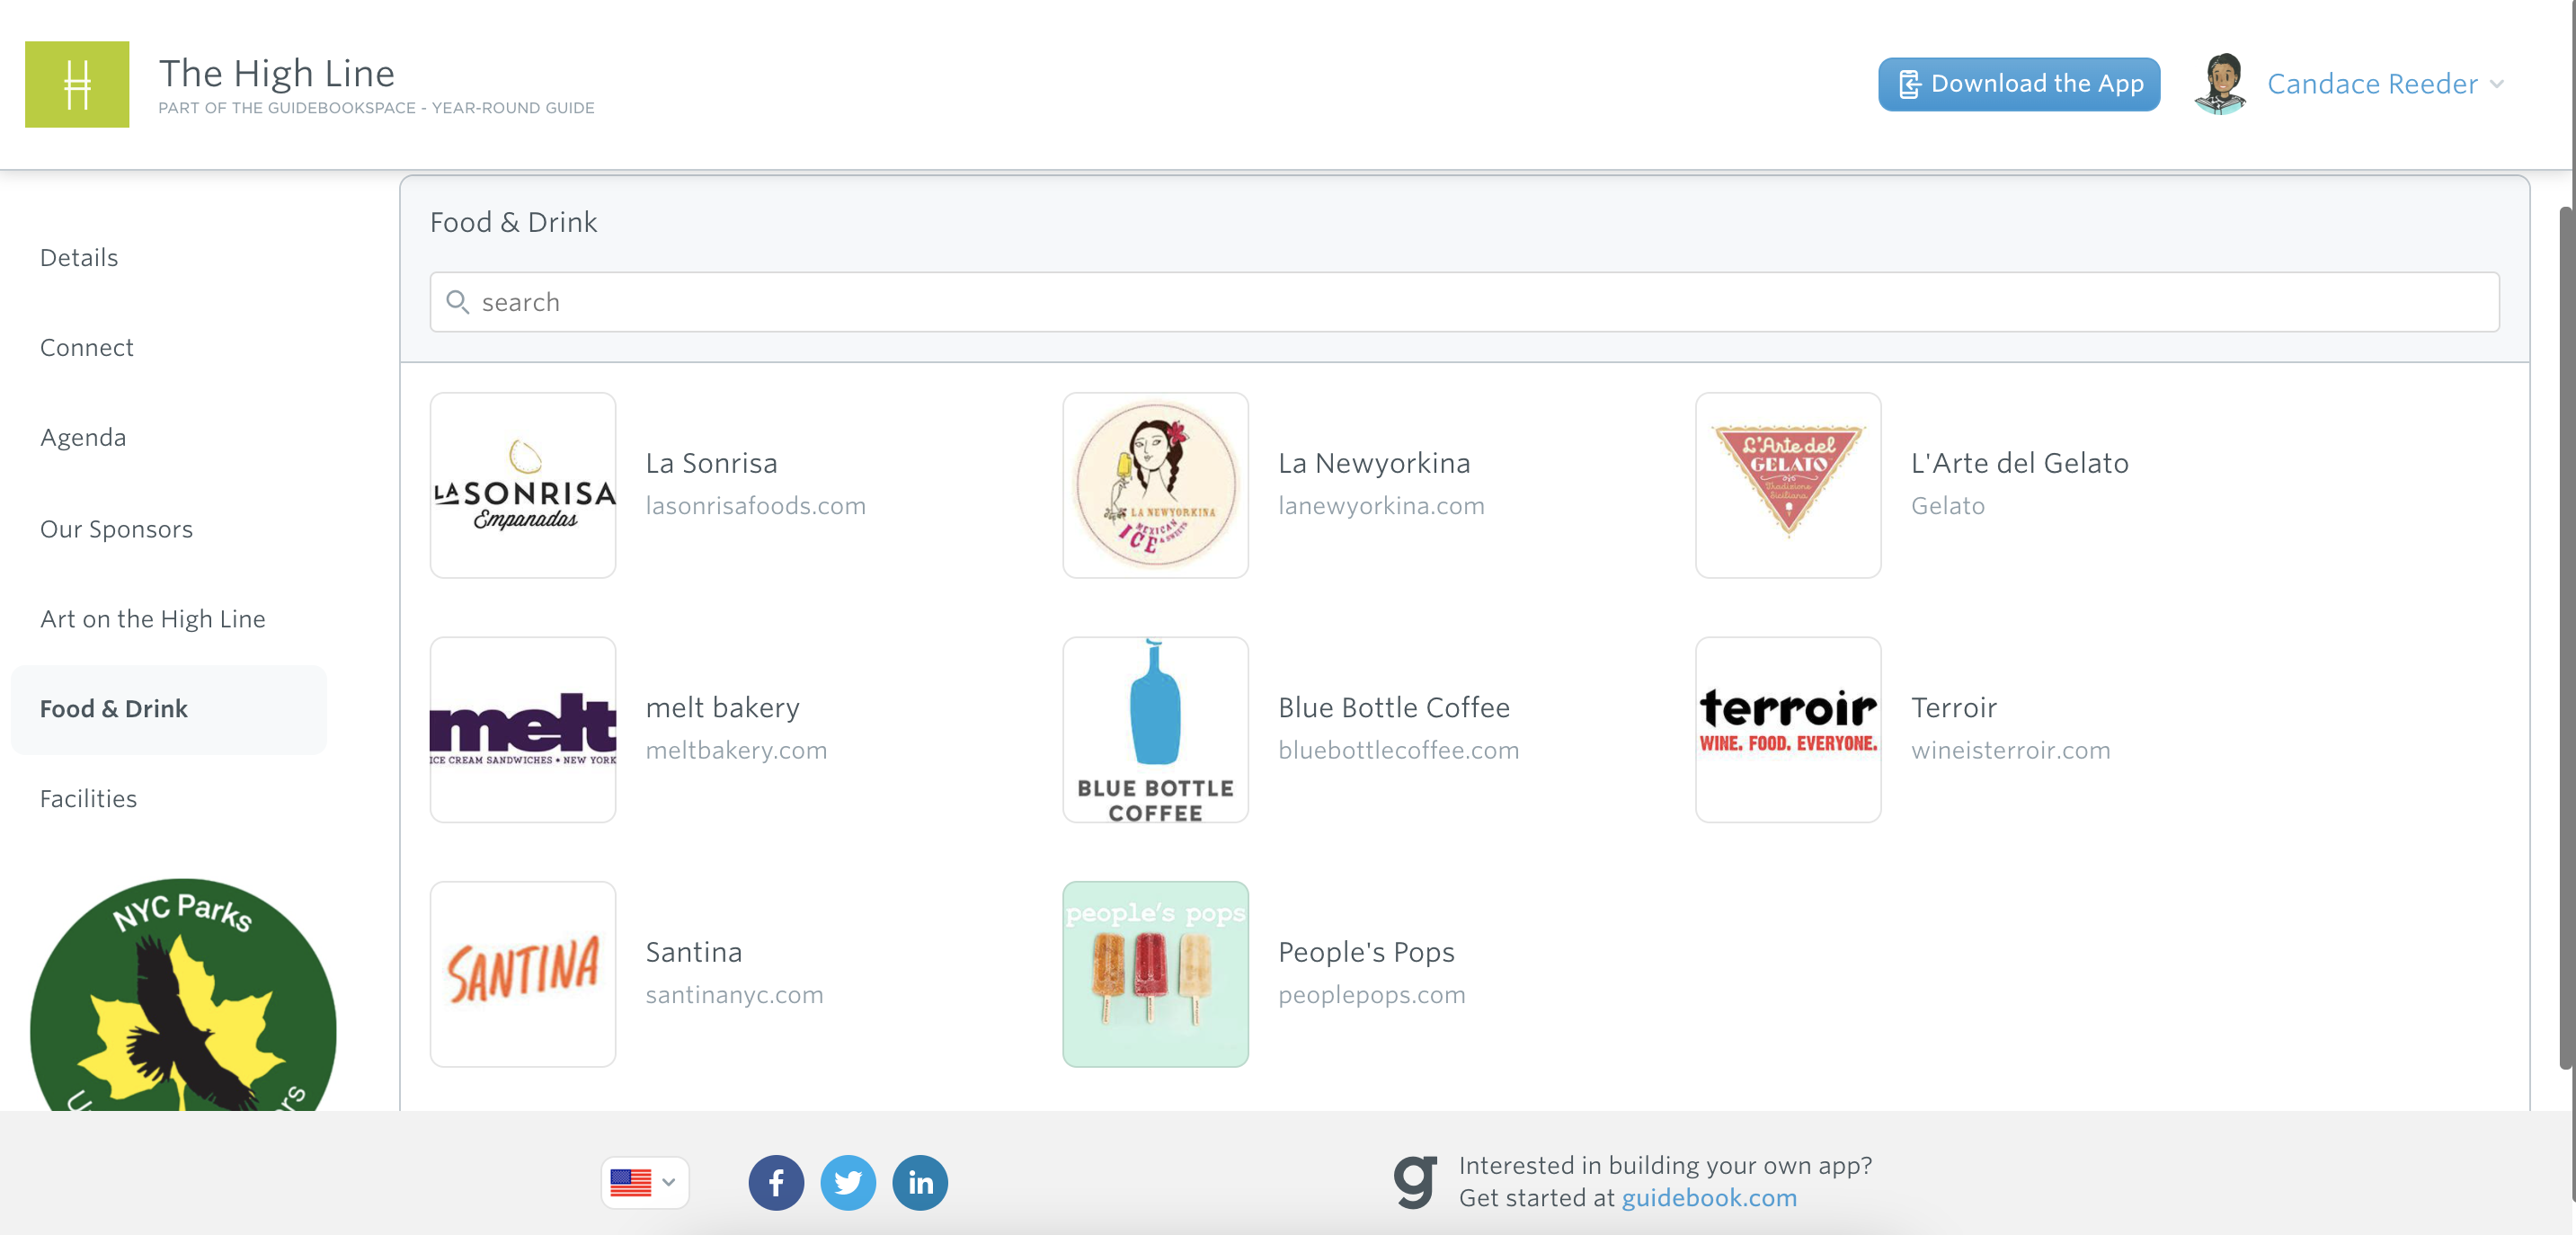This screenshot has width=2576, height=1235.
Task: Open the Connect sidebar section
Action: (87, 348)
